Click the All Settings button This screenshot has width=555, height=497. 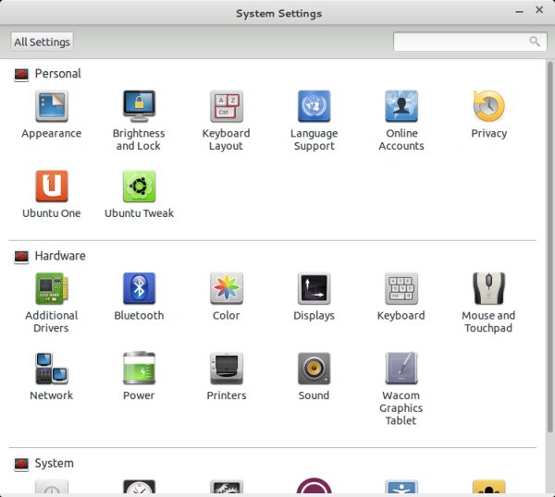tap(43, 42)
